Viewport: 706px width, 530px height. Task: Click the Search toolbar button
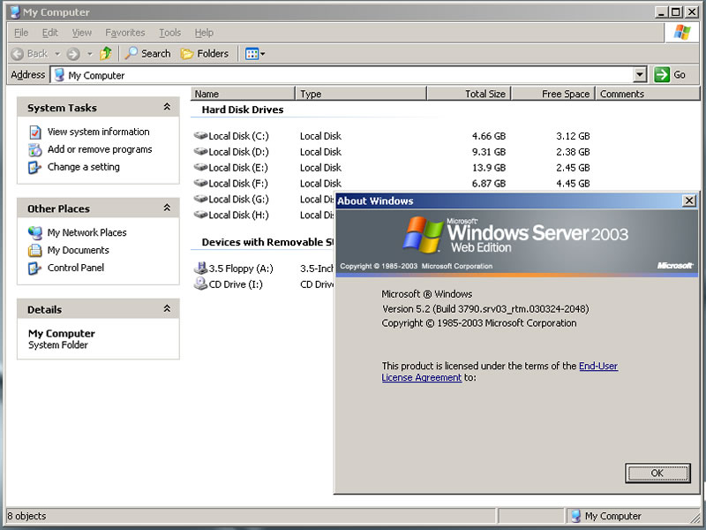147,54
